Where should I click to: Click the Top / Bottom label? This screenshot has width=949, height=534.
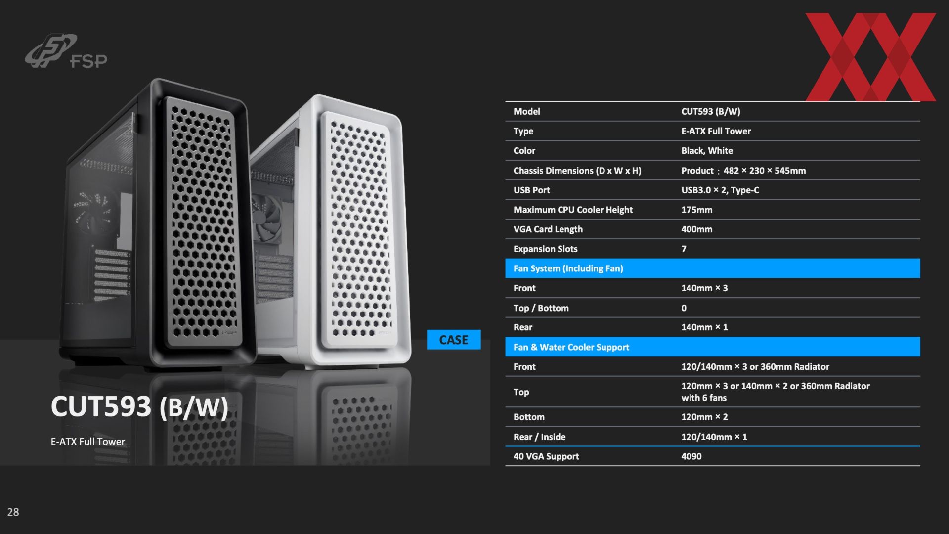pos(541,308)
